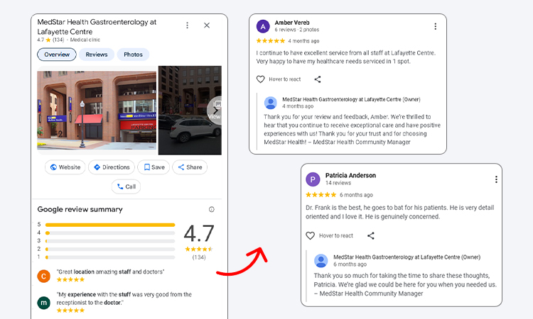The height and width of the screenshot is (319, 533).
Task: Advance photos with the next arrow
Action: coord(215,111)
